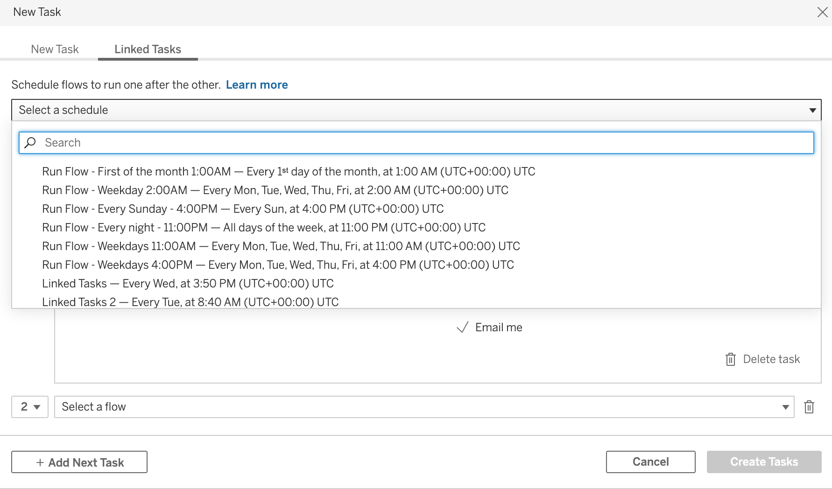Pick the Linked Tasks Wednesday 3:50 PM schedule
The image size is (832, 489).
(x=187, y=284)
